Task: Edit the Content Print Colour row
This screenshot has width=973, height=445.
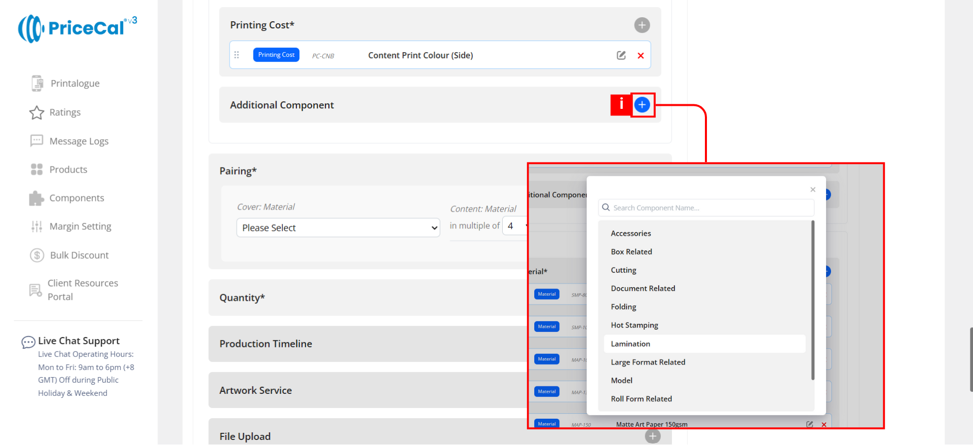Action: tap(621, 55)
